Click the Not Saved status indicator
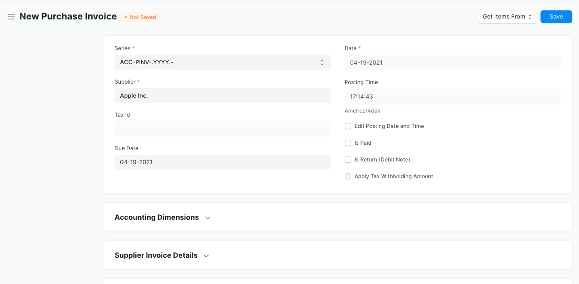This screenshot has height=284, width=579. tap(140, 17)
